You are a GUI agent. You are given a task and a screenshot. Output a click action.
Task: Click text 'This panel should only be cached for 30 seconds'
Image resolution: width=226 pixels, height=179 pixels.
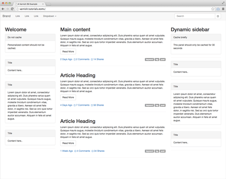(x=194, y=47)
